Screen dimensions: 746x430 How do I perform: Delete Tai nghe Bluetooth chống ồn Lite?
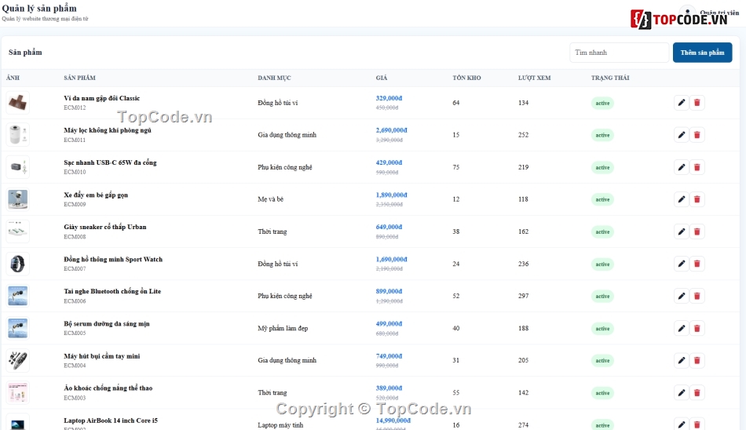click(697, 296)
